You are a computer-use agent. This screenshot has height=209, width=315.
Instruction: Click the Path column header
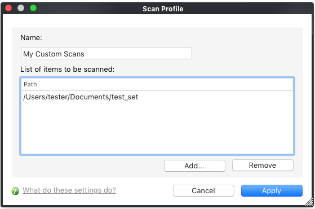click(x=157, y=84)
